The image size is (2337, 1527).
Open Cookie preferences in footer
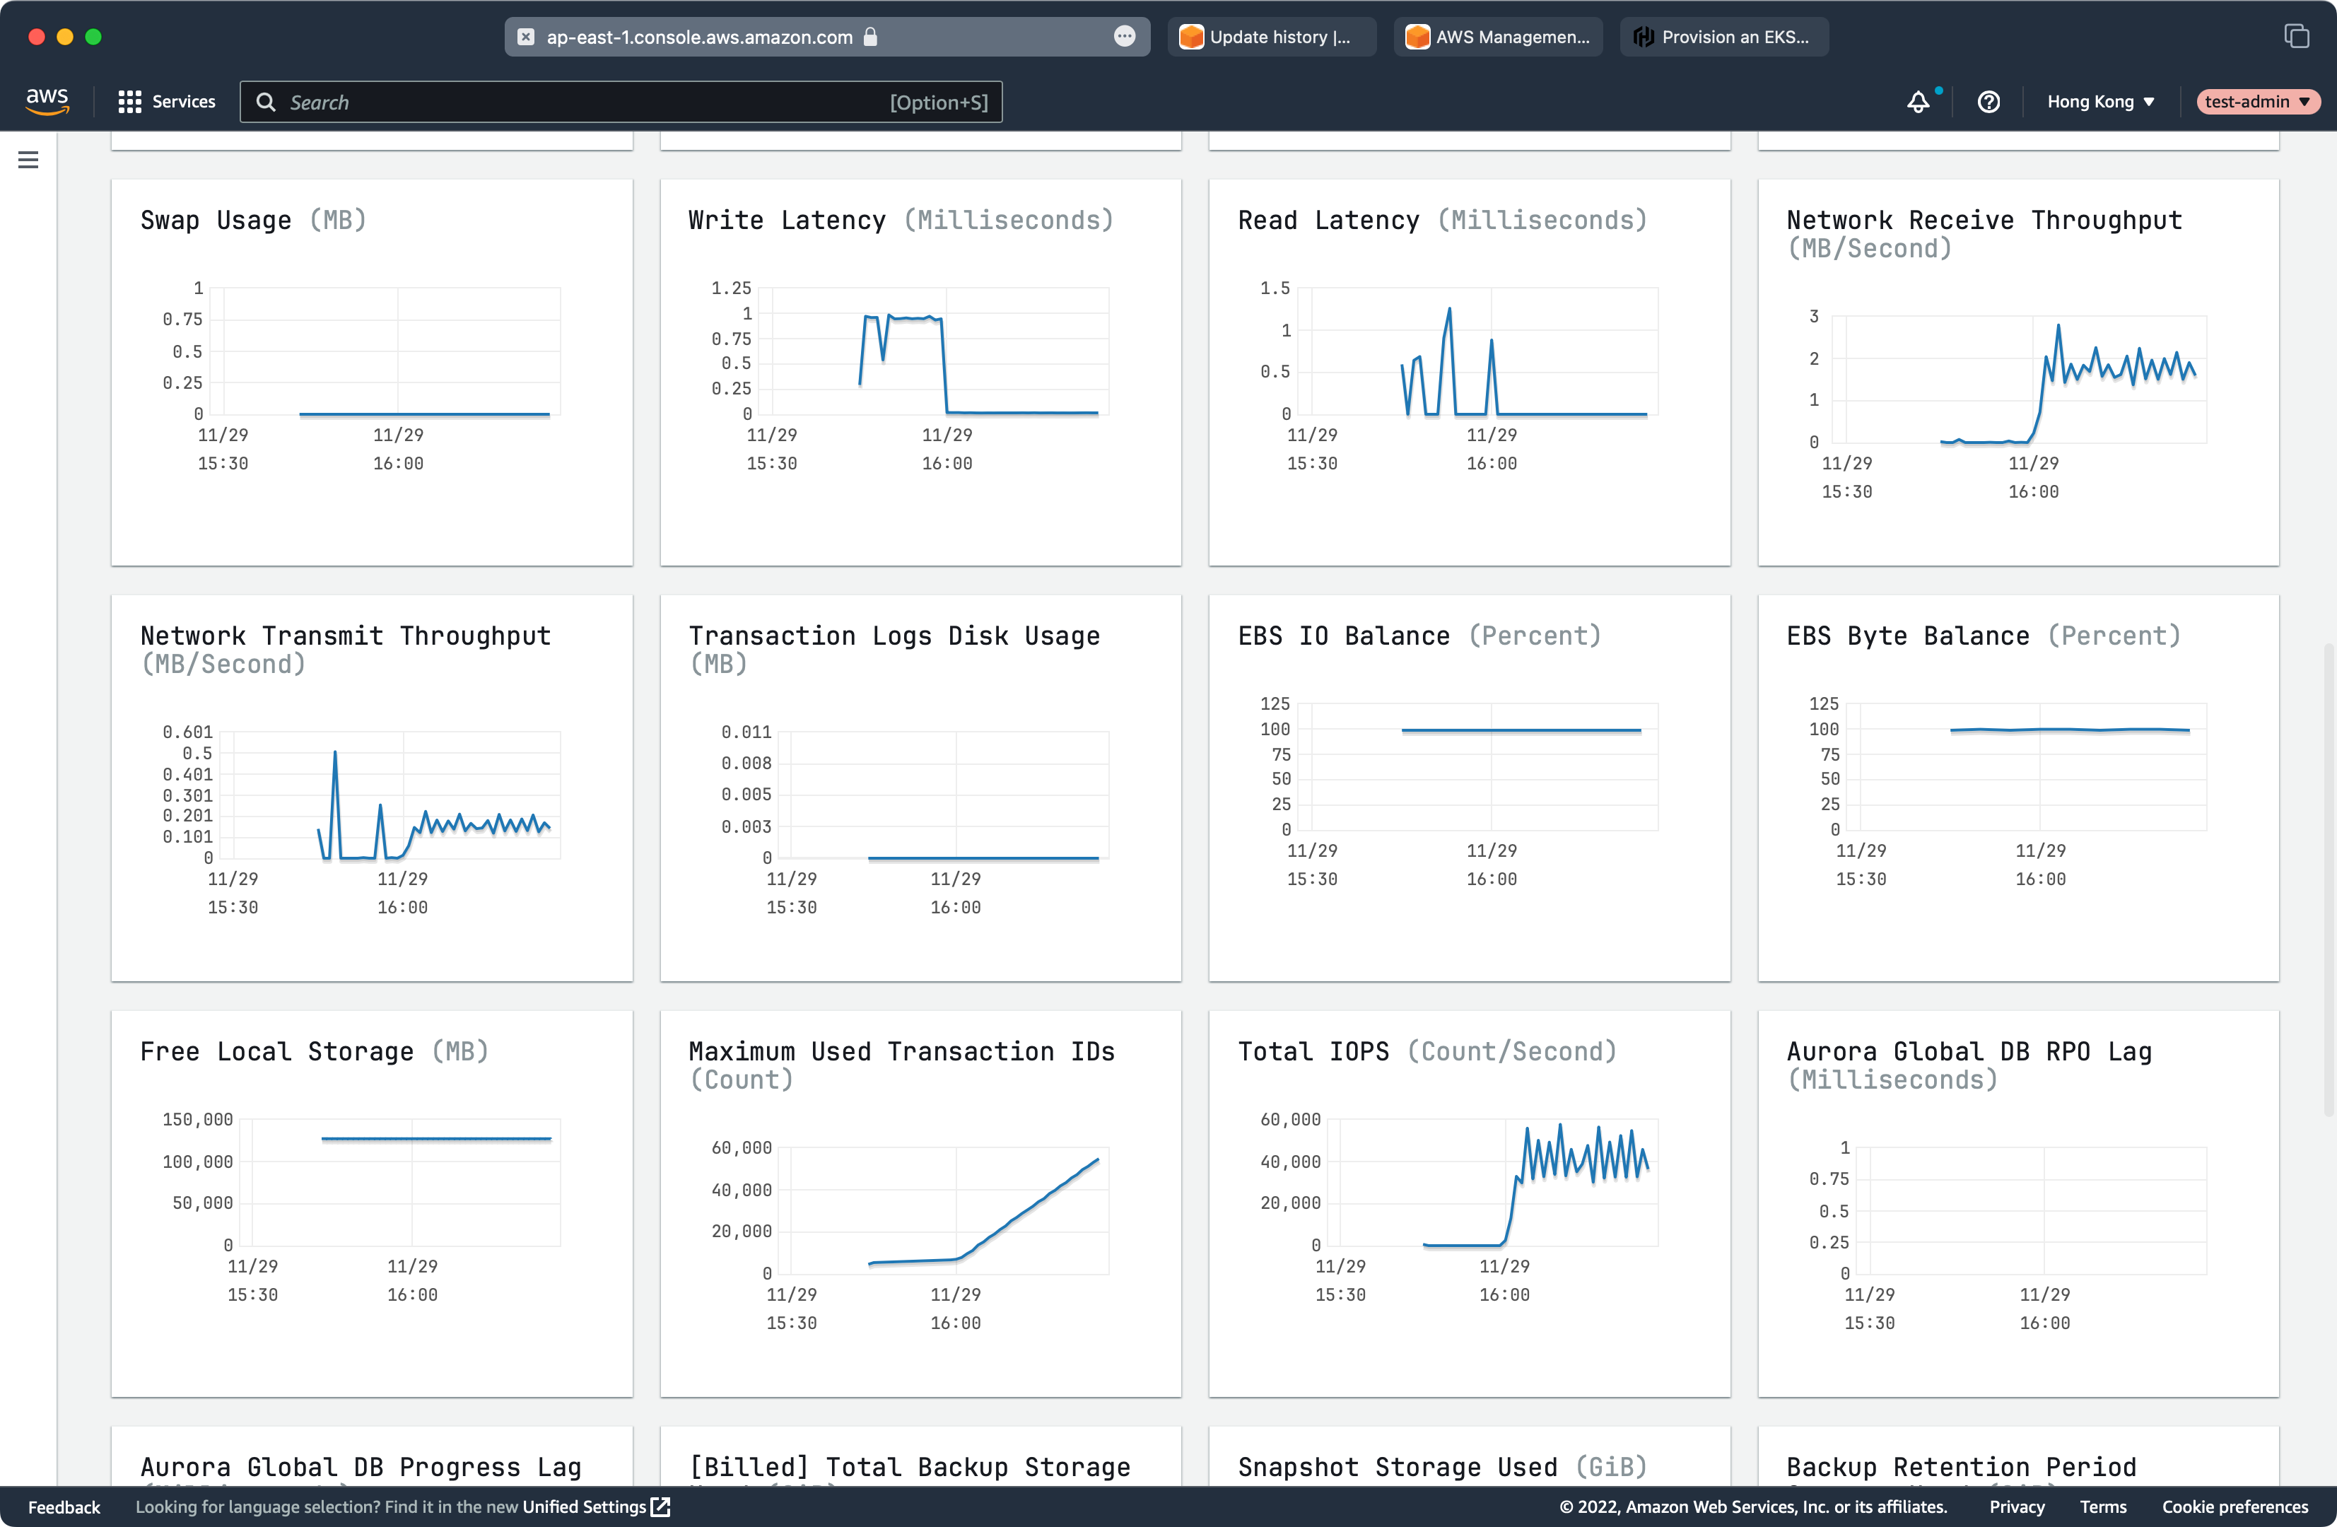pyautogui.click(x=2234, y=1506)
